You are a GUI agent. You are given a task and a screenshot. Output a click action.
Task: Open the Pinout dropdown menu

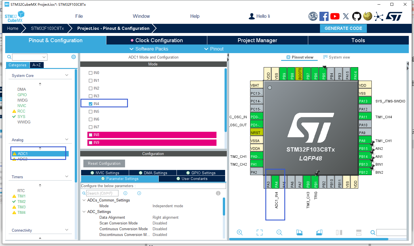point(214,49)
